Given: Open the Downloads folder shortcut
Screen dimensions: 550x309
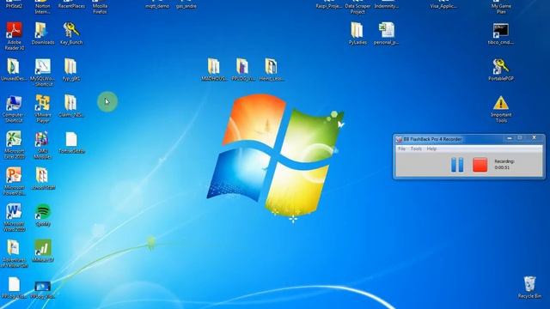Looking at the screenshot, I should click(x=42, y=31).
